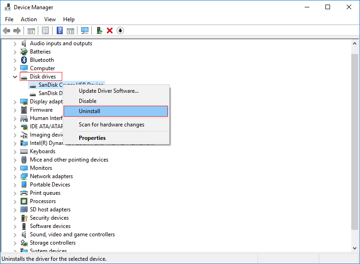Viewport: 360px width, 264px height.
Task: Click the Keyboards category icon
Action: 24,151
